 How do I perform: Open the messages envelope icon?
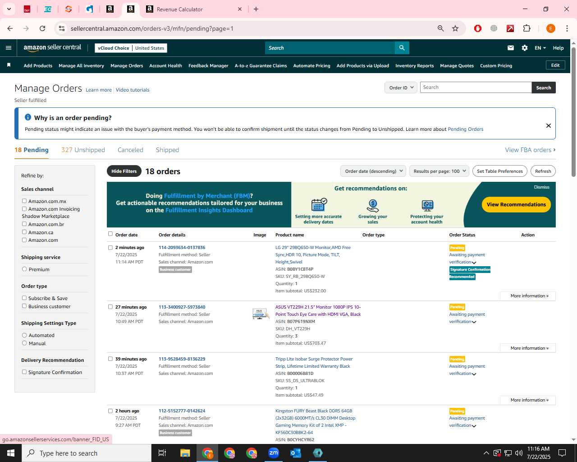coord(511,48)
